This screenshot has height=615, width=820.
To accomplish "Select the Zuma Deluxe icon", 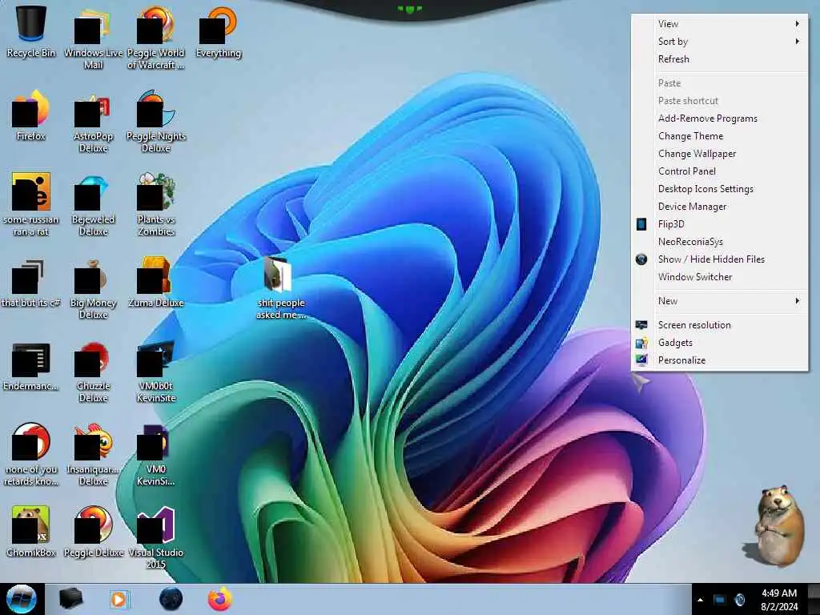I will [156, 283].
